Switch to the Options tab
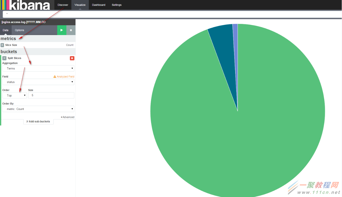Viewport: 342px width, 197px height. click(x=20, y=30)
